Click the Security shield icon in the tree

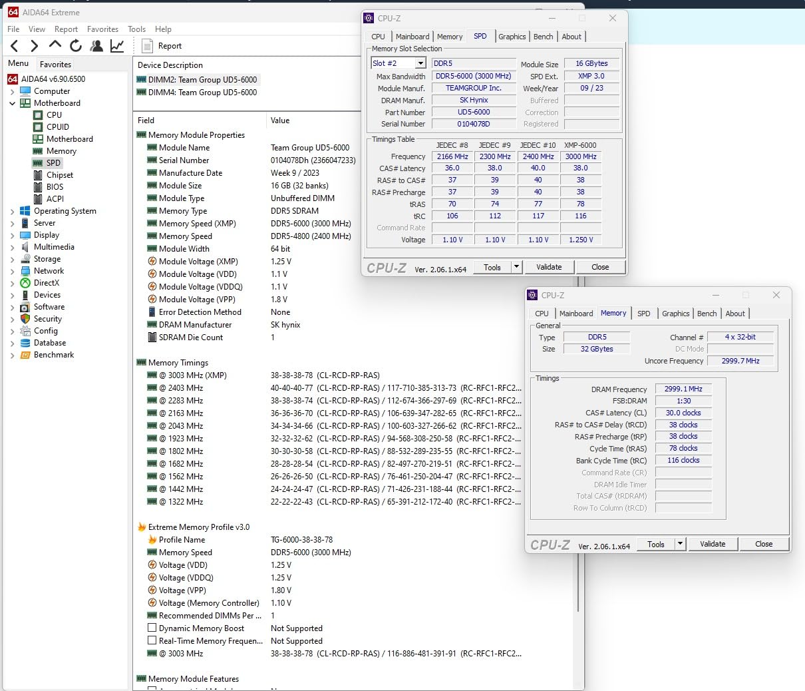(25, 319)
